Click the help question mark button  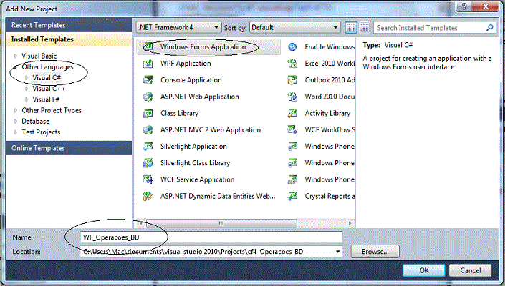(464, 6)
